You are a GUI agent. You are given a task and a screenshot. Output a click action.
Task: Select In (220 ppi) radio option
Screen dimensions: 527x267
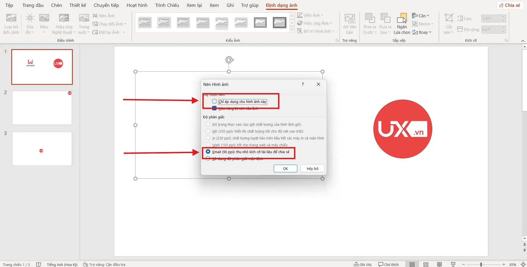click(x=208, y=138)
